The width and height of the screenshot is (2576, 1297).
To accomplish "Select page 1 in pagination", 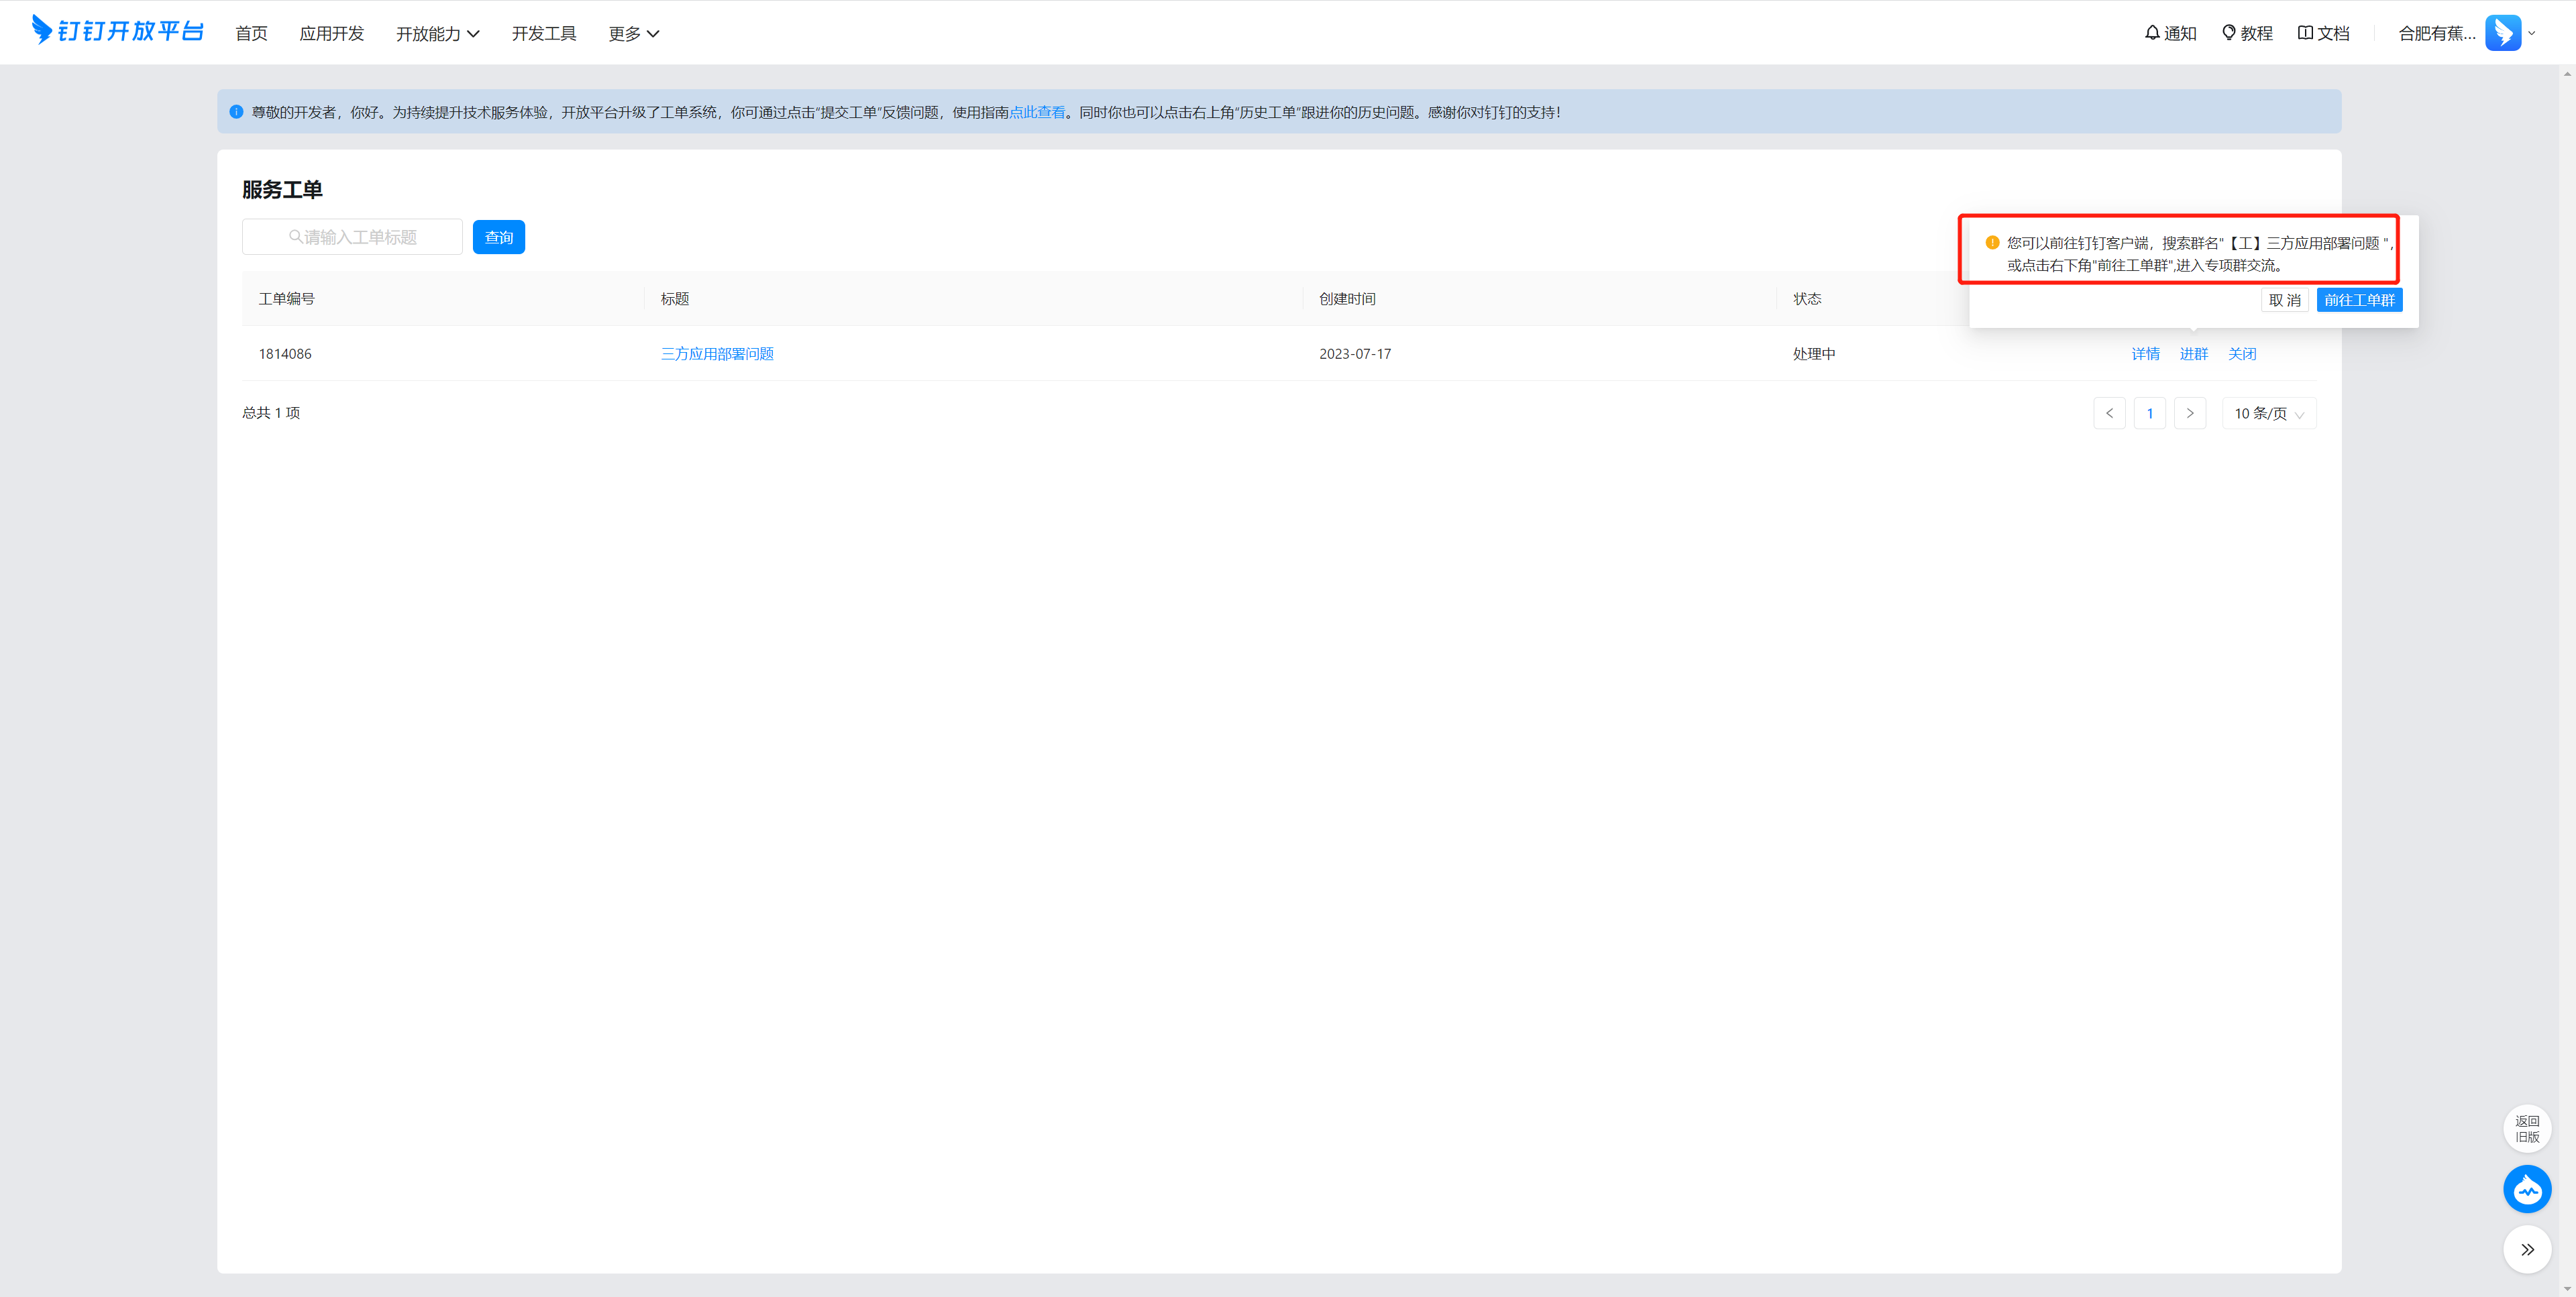I will point(2149,413).
